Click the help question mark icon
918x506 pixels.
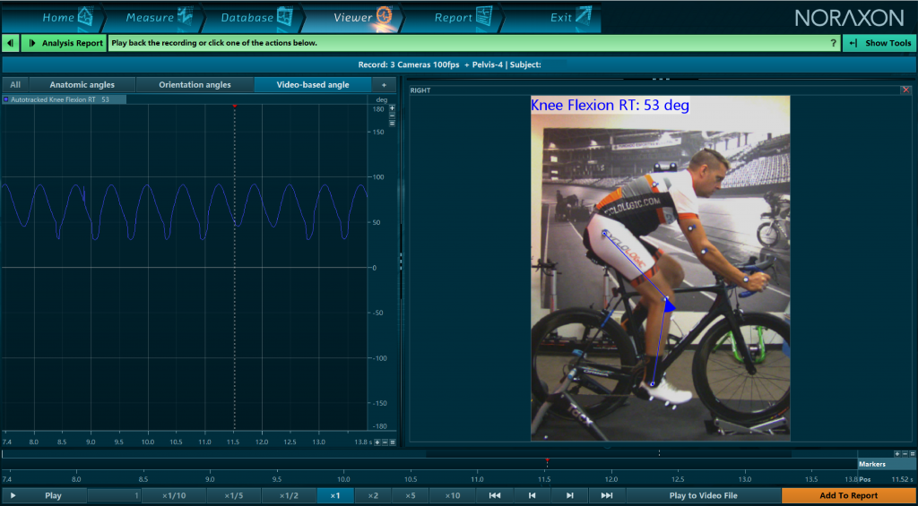point(833,43)
